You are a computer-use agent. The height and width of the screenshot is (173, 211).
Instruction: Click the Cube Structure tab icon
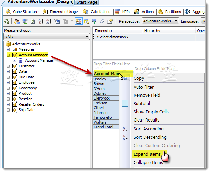[8, 12]
